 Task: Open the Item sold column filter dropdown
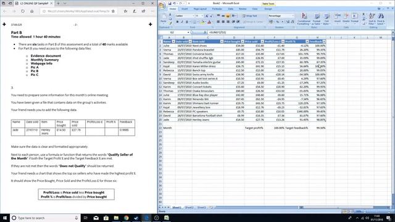point(222,41)
